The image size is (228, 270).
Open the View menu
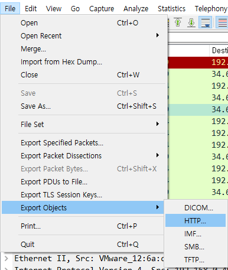(54, 9)
